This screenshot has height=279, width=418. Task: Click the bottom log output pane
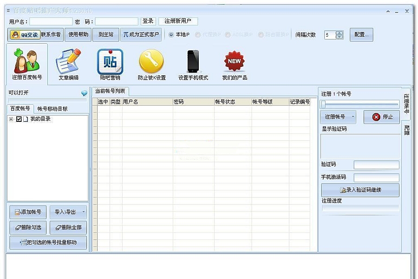208,266
